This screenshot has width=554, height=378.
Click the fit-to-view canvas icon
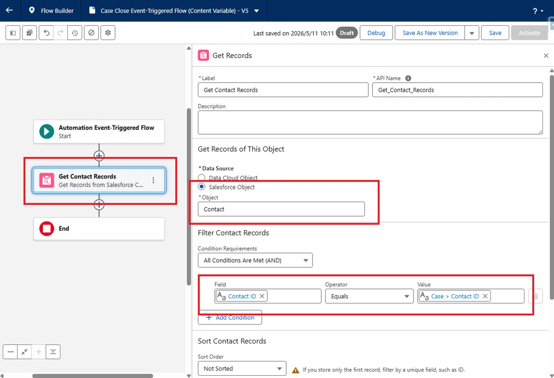[24, 352]
